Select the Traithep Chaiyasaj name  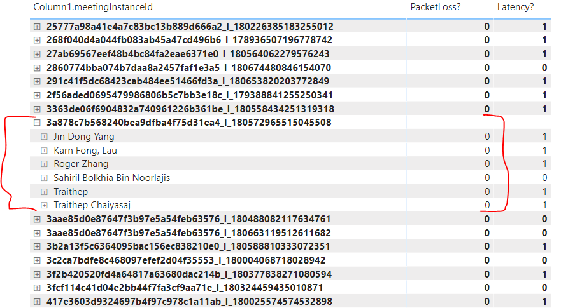point(92,205)
